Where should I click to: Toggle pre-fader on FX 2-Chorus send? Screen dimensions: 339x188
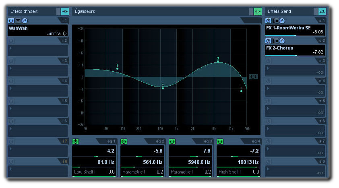275,41
